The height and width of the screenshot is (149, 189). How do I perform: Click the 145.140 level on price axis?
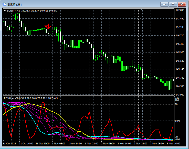(x=180, y=69)
